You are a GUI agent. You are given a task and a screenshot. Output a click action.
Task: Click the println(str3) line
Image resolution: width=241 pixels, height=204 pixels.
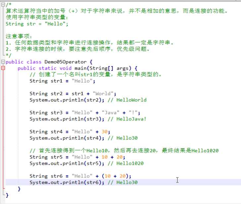67,119
